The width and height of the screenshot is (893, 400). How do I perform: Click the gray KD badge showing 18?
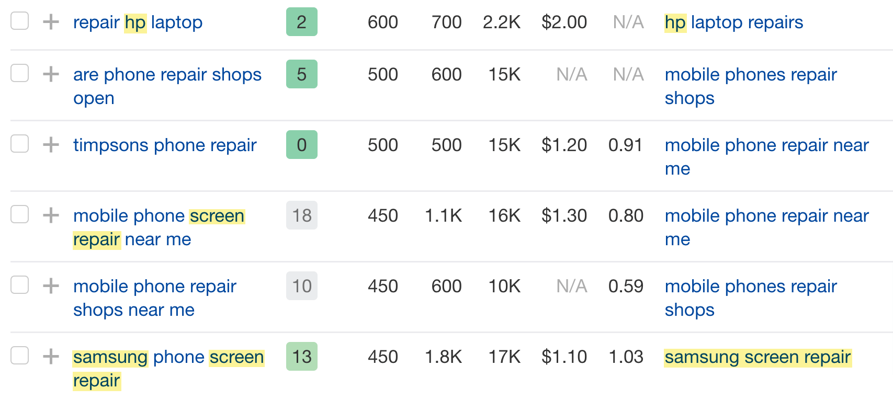pyautogui.click(x=301, y=215)
